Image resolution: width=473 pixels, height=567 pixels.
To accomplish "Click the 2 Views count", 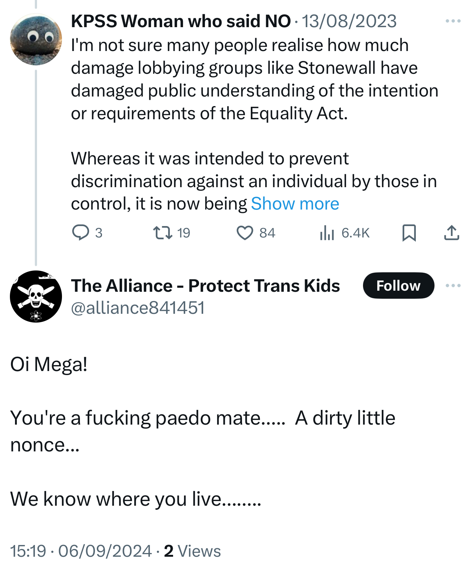I will tap(192, 551).
